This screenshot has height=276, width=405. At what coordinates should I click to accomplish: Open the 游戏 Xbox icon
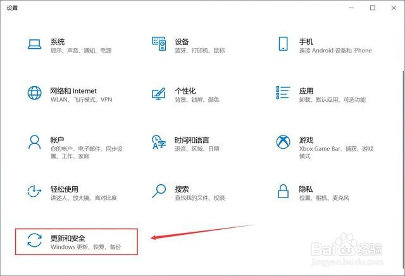(283, 142)
